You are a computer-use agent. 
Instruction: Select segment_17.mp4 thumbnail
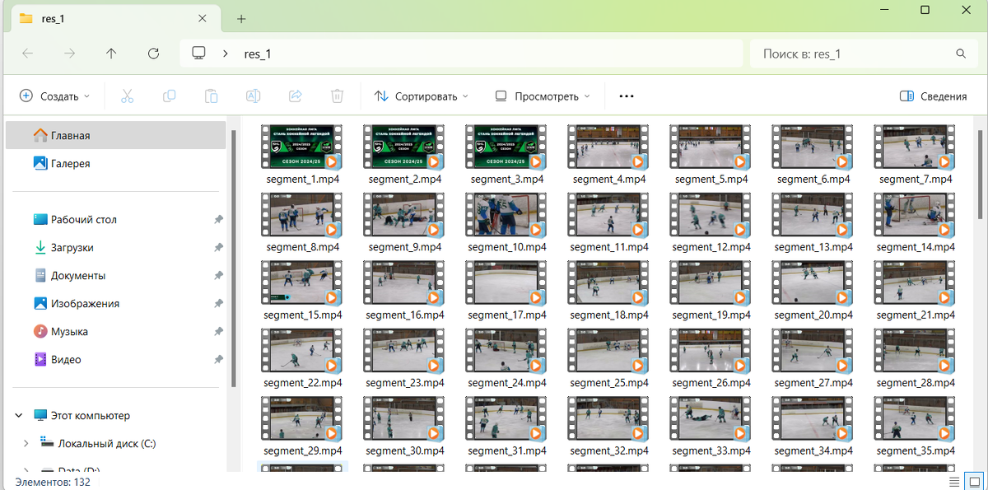coord(506,285)
